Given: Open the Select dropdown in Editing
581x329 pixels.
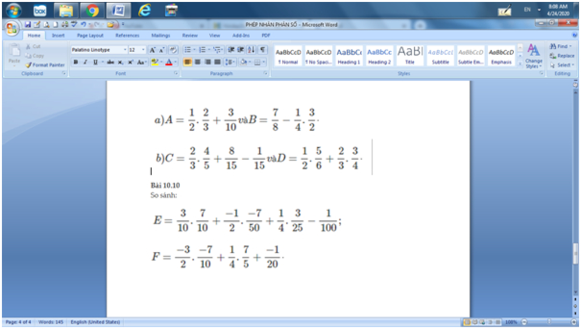Looking at the screenshot, I should 561,65.
